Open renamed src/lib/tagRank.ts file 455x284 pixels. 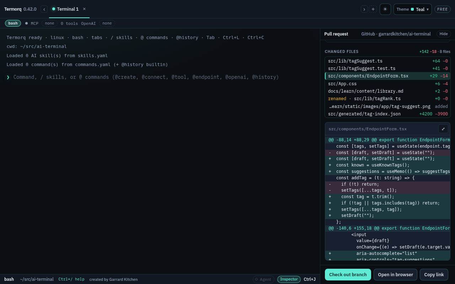point(387,99)
